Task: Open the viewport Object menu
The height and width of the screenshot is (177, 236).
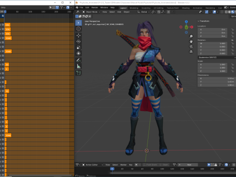Action: 126,12
